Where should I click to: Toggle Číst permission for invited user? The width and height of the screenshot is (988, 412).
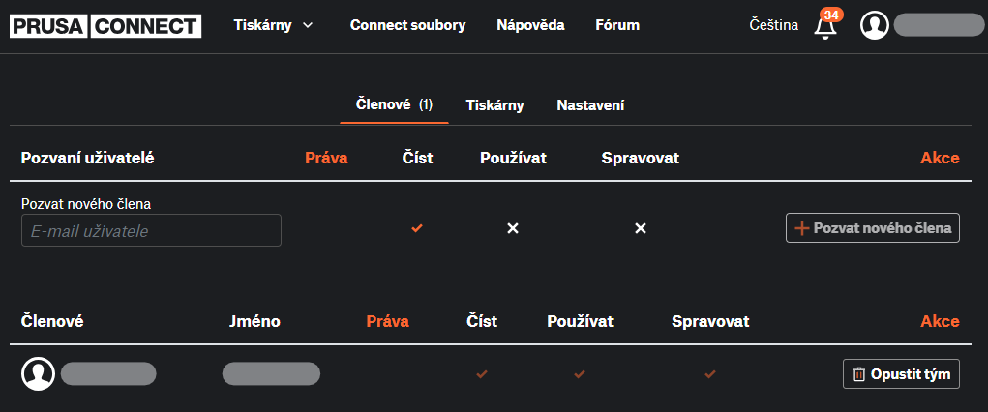(x=417, y=228)
